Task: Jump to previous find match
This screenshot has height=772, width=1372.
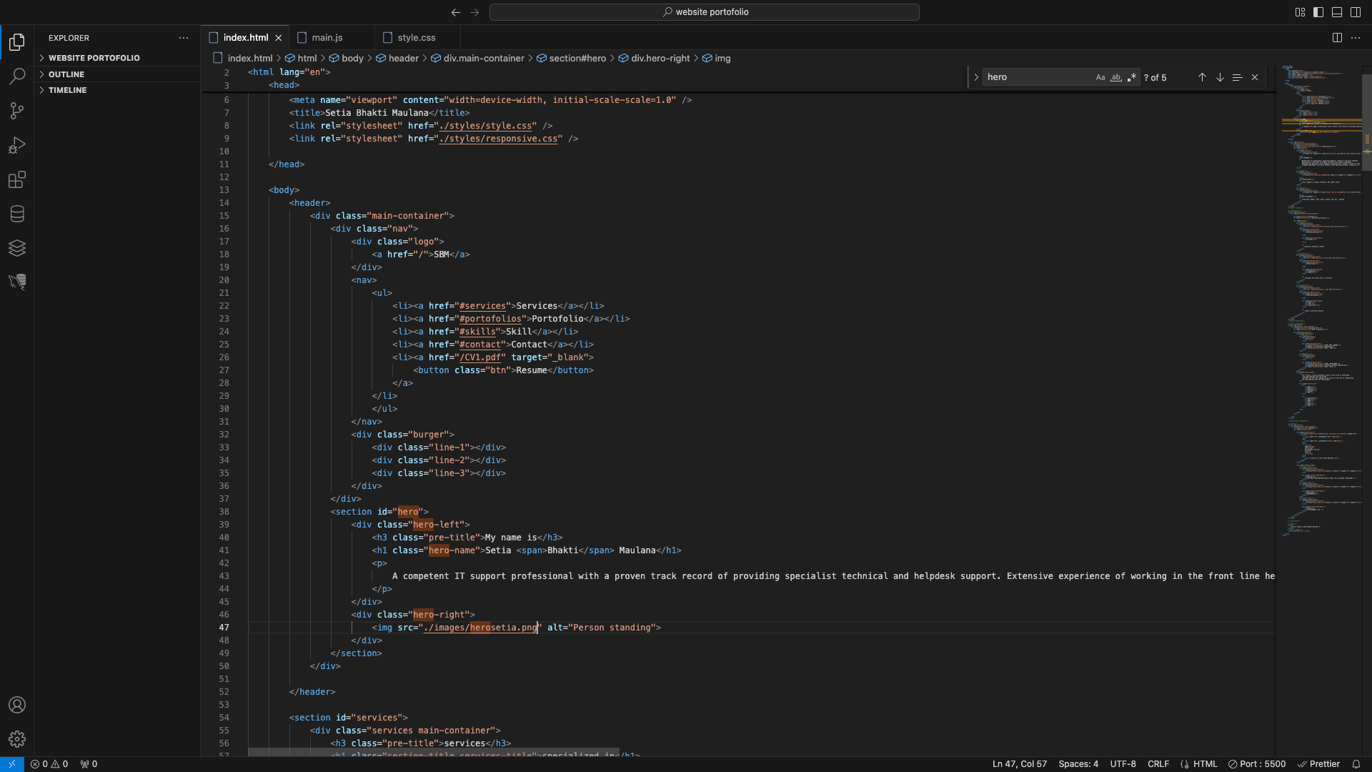Action: (1202, 77)
